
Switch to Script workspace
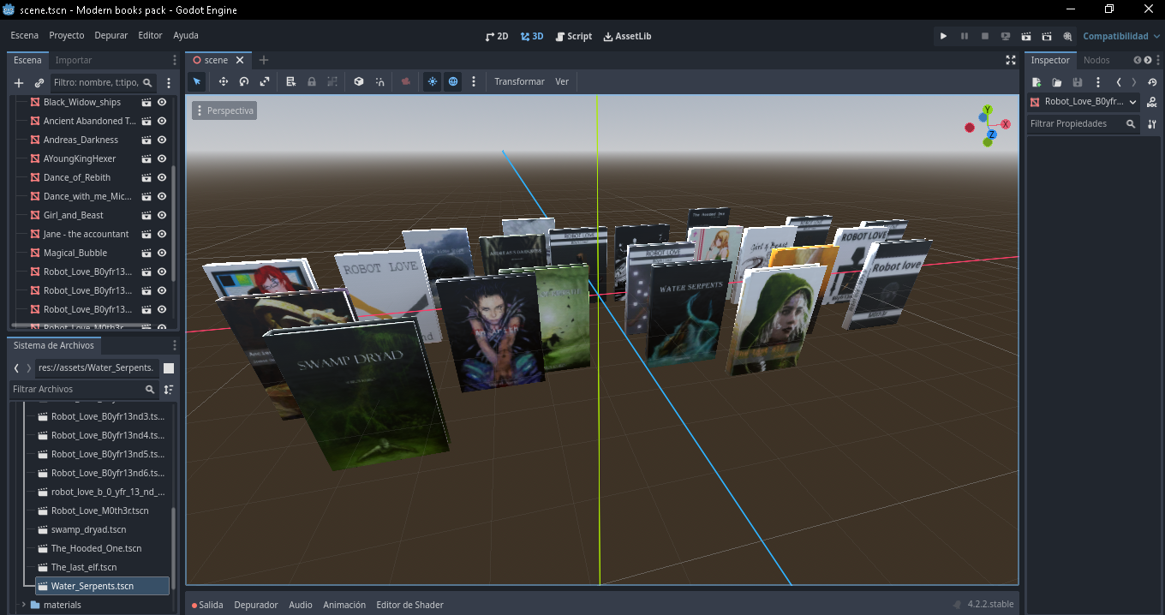pos(574,36)
